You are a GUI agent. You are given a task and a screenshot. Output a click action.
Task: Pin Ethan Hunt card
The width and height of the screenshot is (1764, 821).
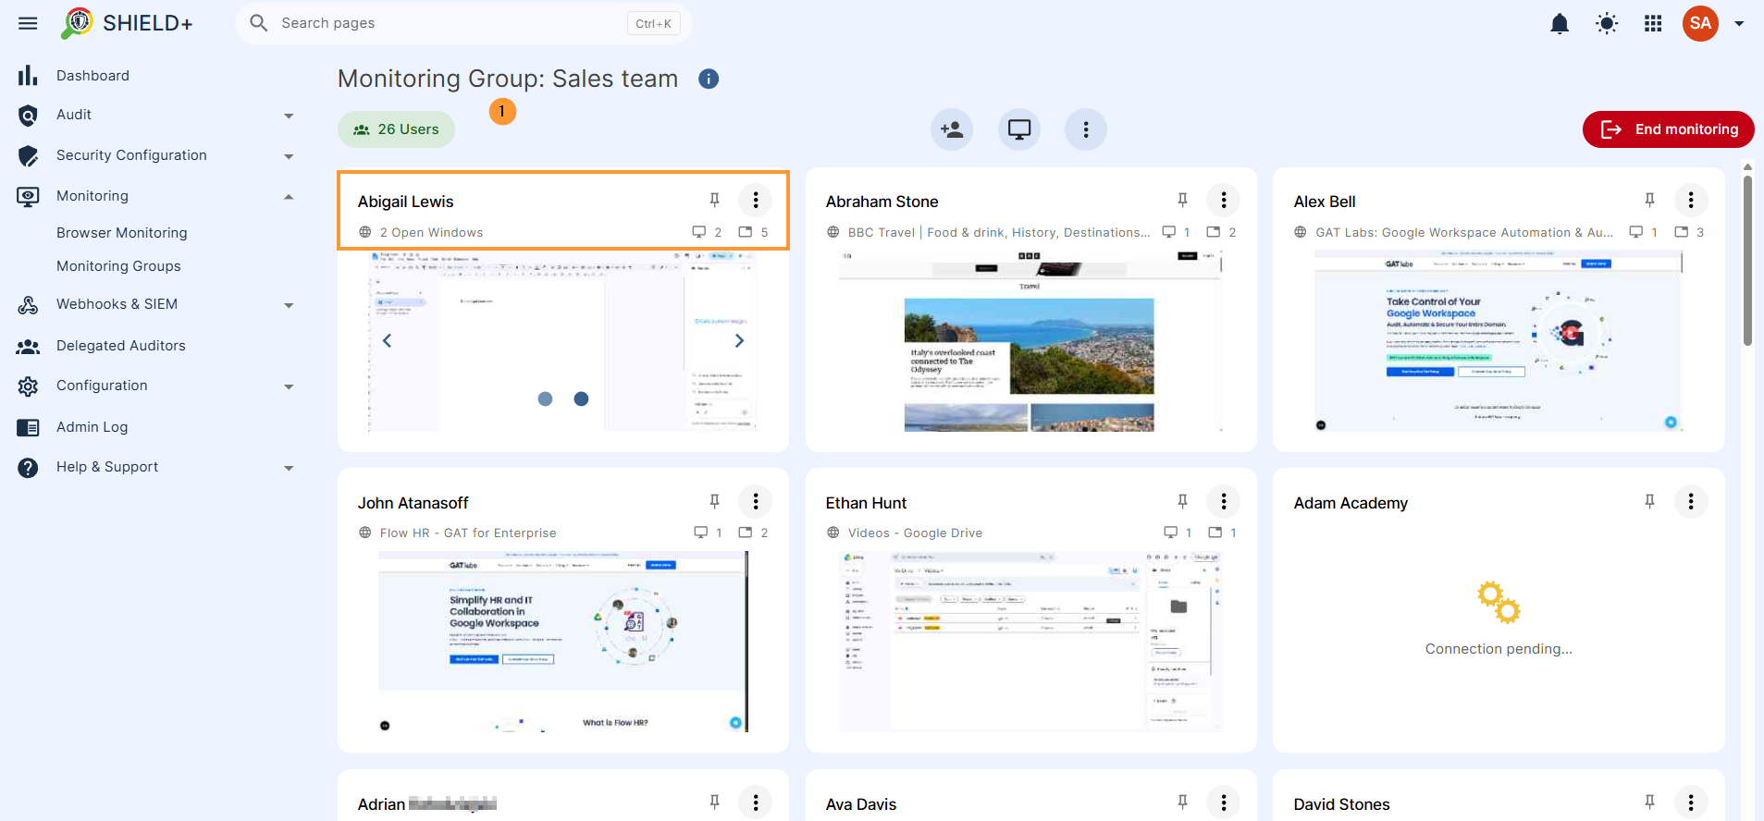tap(1182, 501)
